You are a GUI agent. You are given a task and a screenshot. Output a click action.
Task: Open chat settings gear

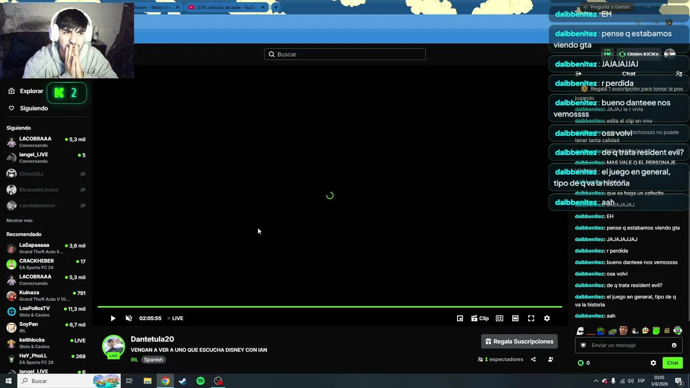point(653,363)
